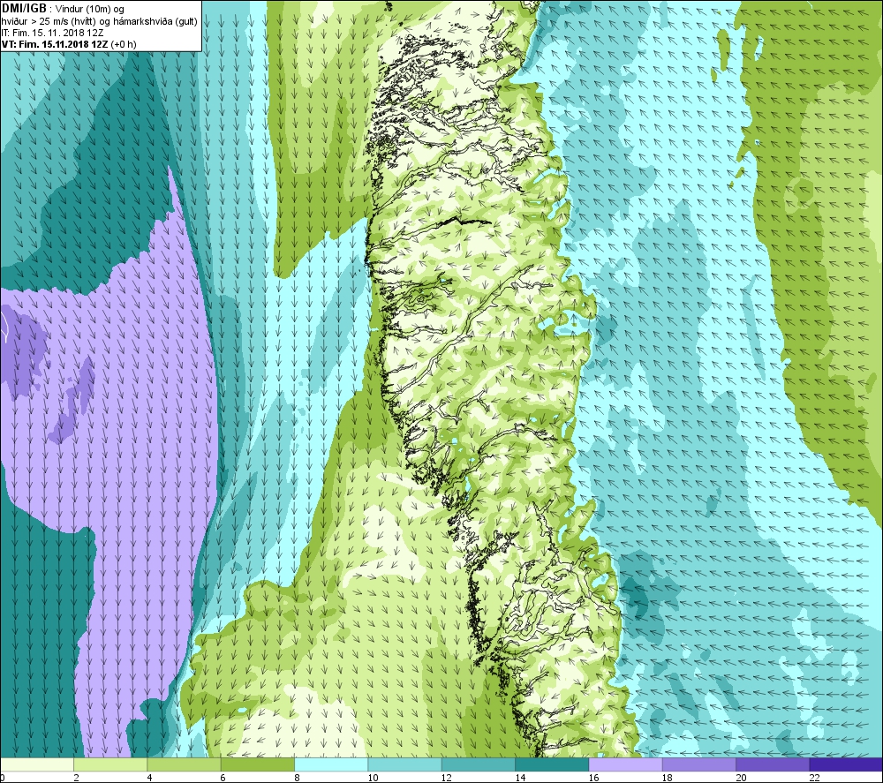Click the legend scale label '22'
This screenshot has width=883, height=783.
point(814,778)
